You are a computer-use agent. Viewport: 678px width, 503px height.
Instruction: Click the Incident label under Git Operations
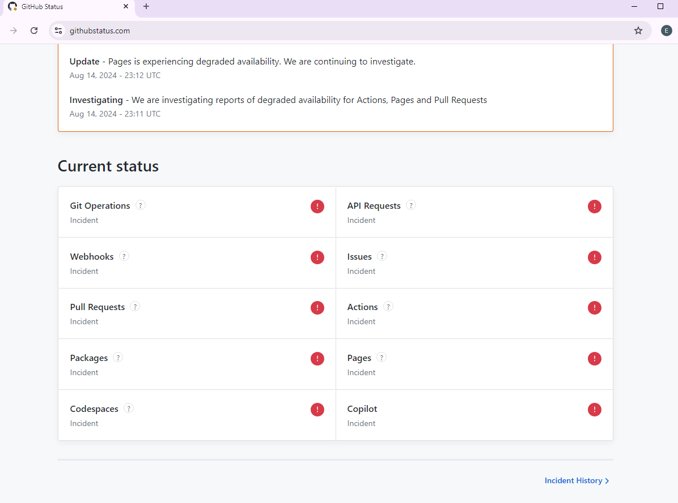point(84,221)
